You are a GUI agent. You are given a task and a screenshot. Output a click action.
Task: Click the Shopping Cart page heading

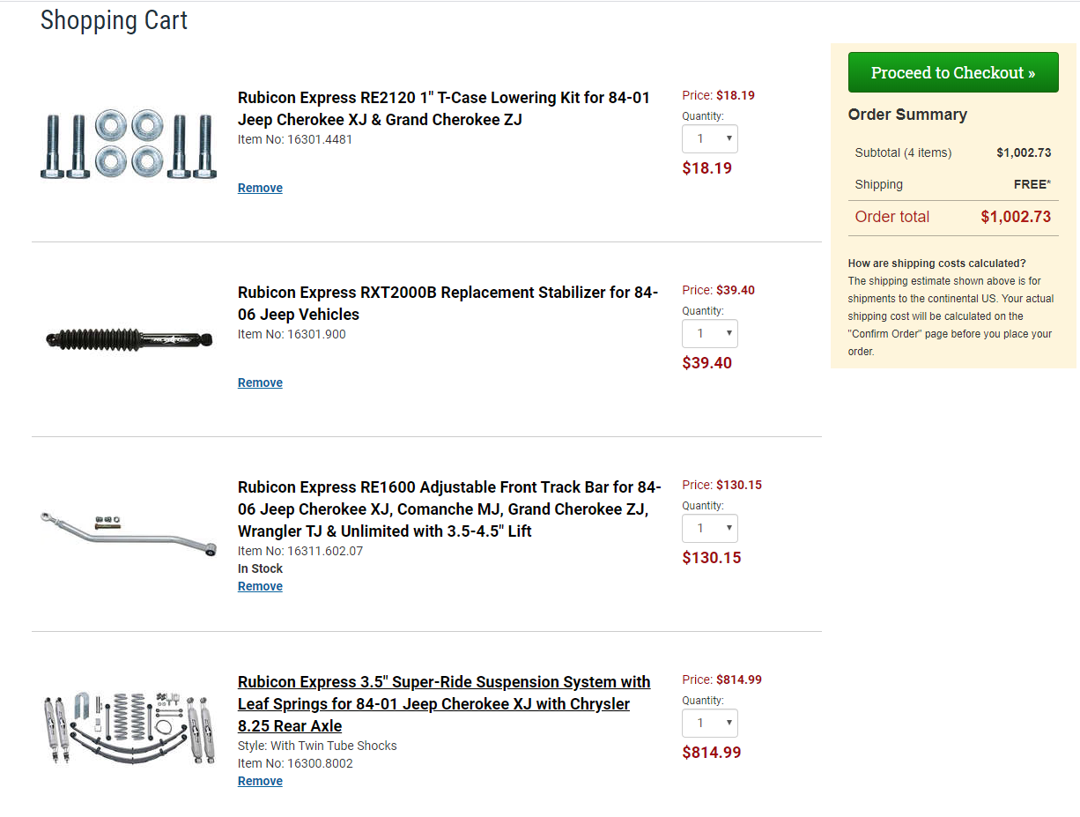point(114,20)
